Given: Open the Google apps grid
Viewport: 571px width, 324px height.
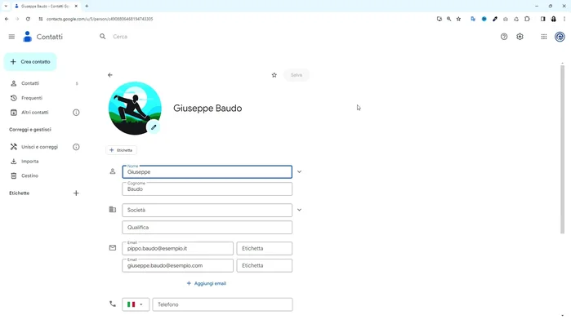Looking at the screenshot, I should click(544, 37).
